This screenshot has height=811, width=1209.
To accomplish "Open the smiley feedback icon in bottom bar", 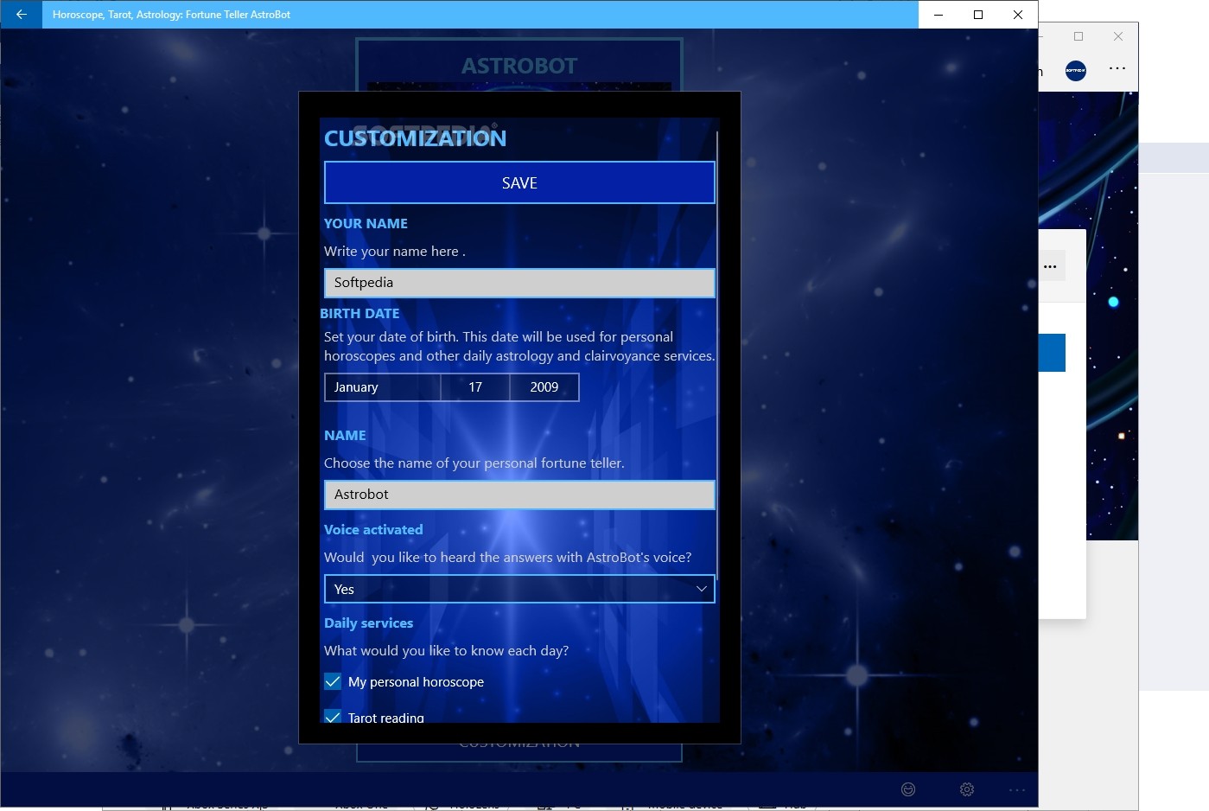I will (908, 789).
